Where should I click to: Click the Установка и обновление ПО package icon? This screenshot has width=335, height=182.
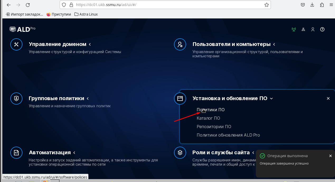[x=180, y=98]
